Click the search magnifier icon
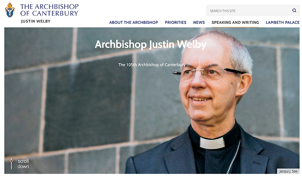 pos(294,10)
